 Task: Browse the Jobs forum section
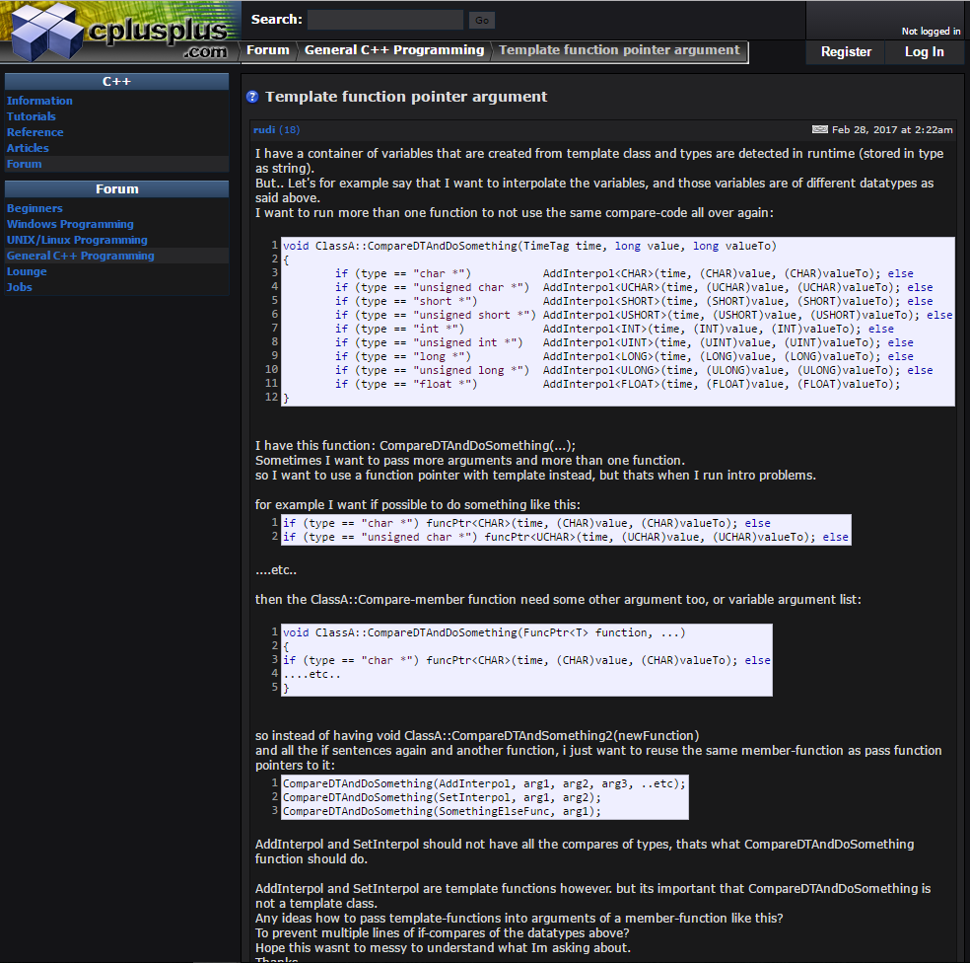click(20, 287)
